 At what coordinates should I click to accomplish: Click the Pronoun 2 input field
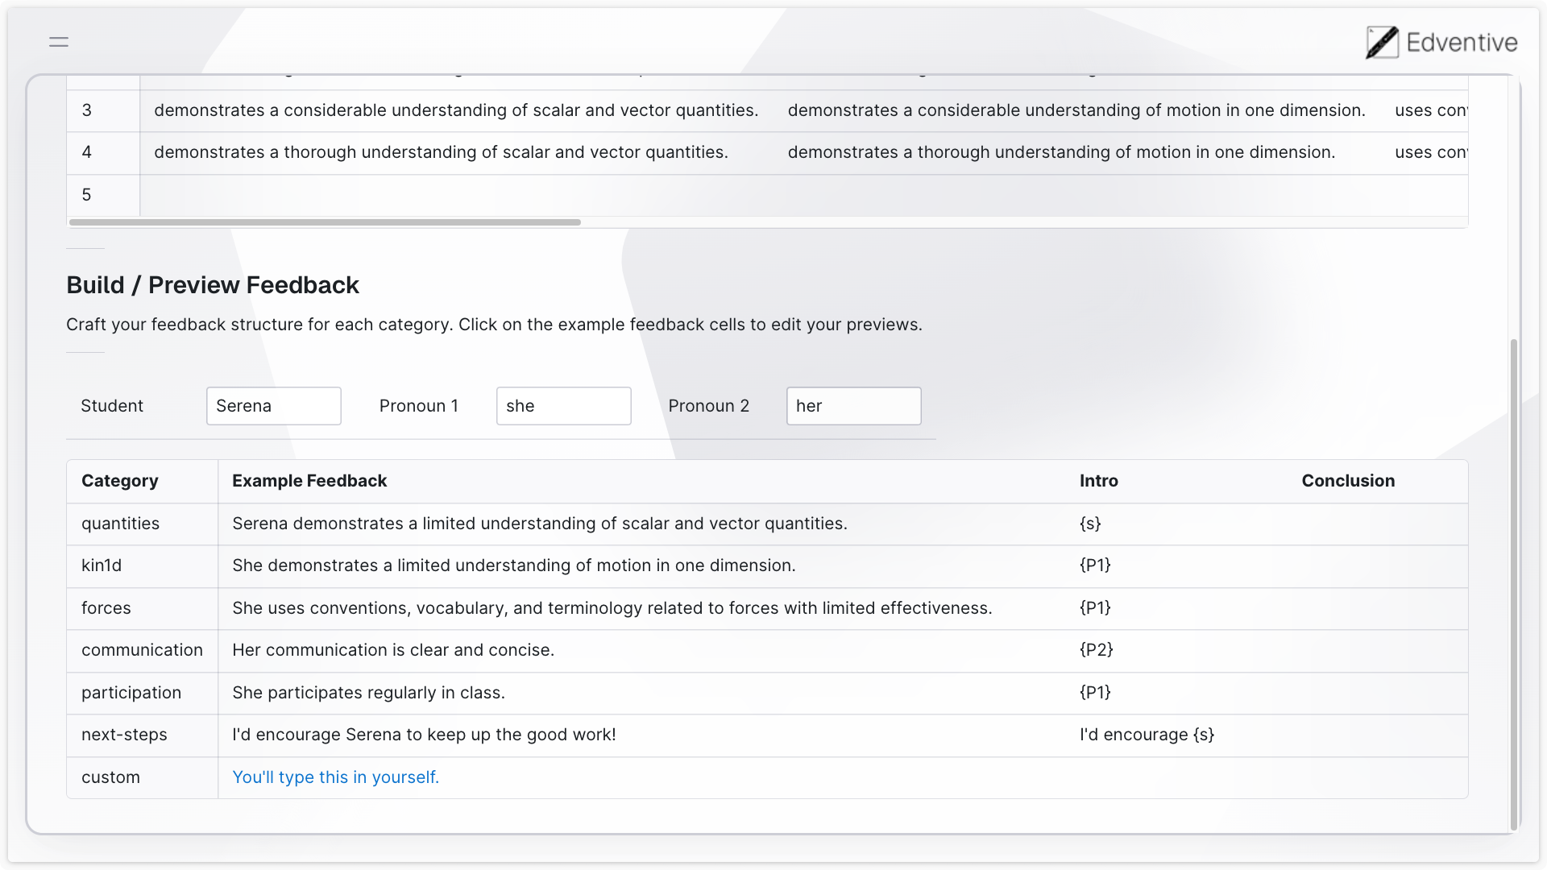854,406
